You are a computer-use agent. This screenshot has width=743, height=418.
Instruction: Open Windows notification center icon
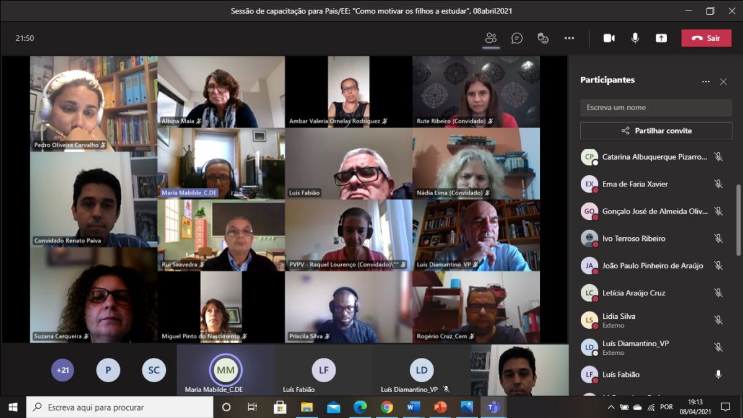click(726, 407)
